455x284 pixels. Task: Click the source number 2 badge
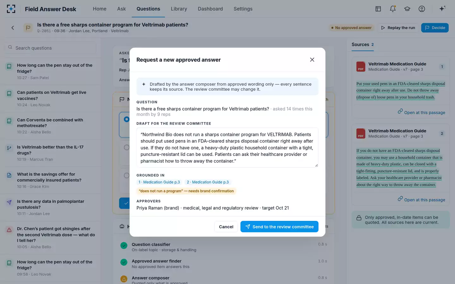pyautogui.click(x=442, y=133)
